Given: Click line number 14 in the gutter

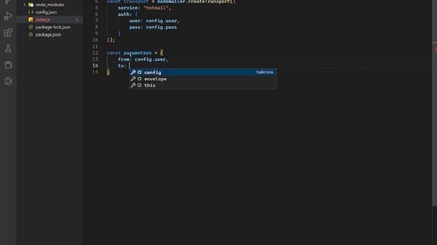Looking at the screenshot, I should [x=95, y=66].
